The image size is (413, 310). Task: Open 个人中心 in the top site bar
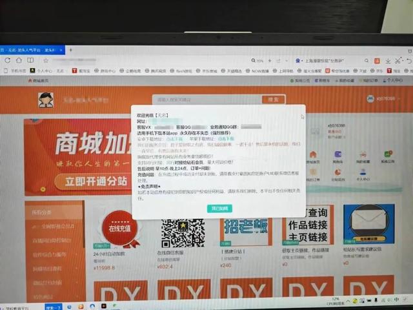pos(392,80)
